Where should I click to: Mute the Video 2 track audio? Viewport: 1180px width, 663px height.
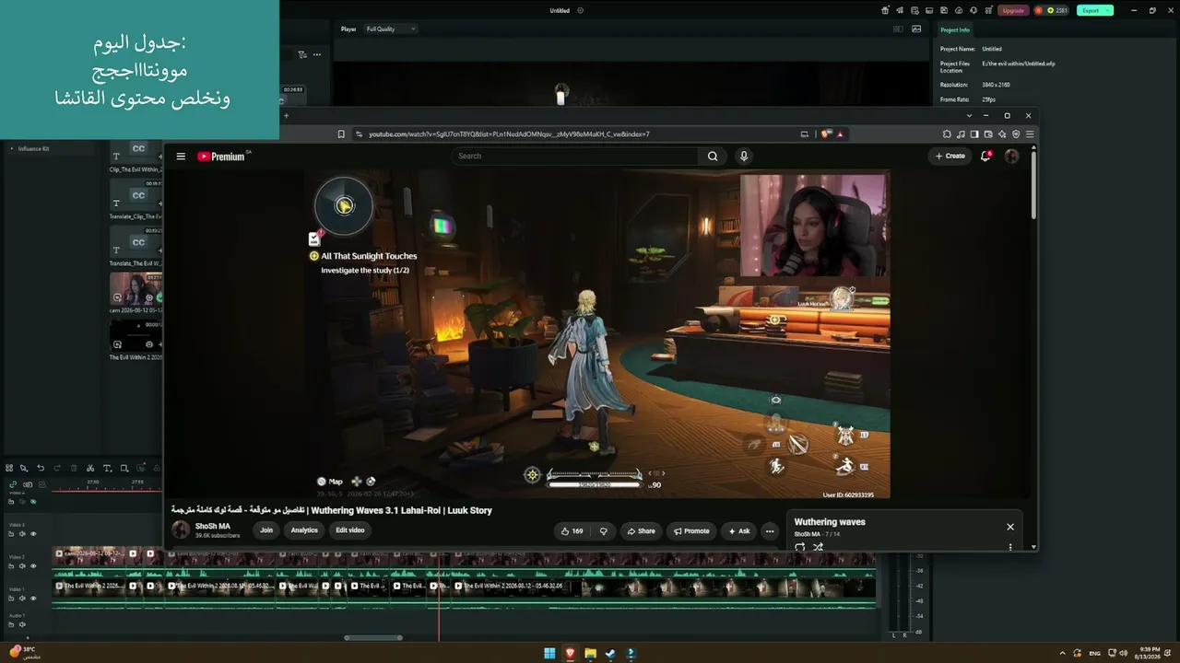coord(22,566)
